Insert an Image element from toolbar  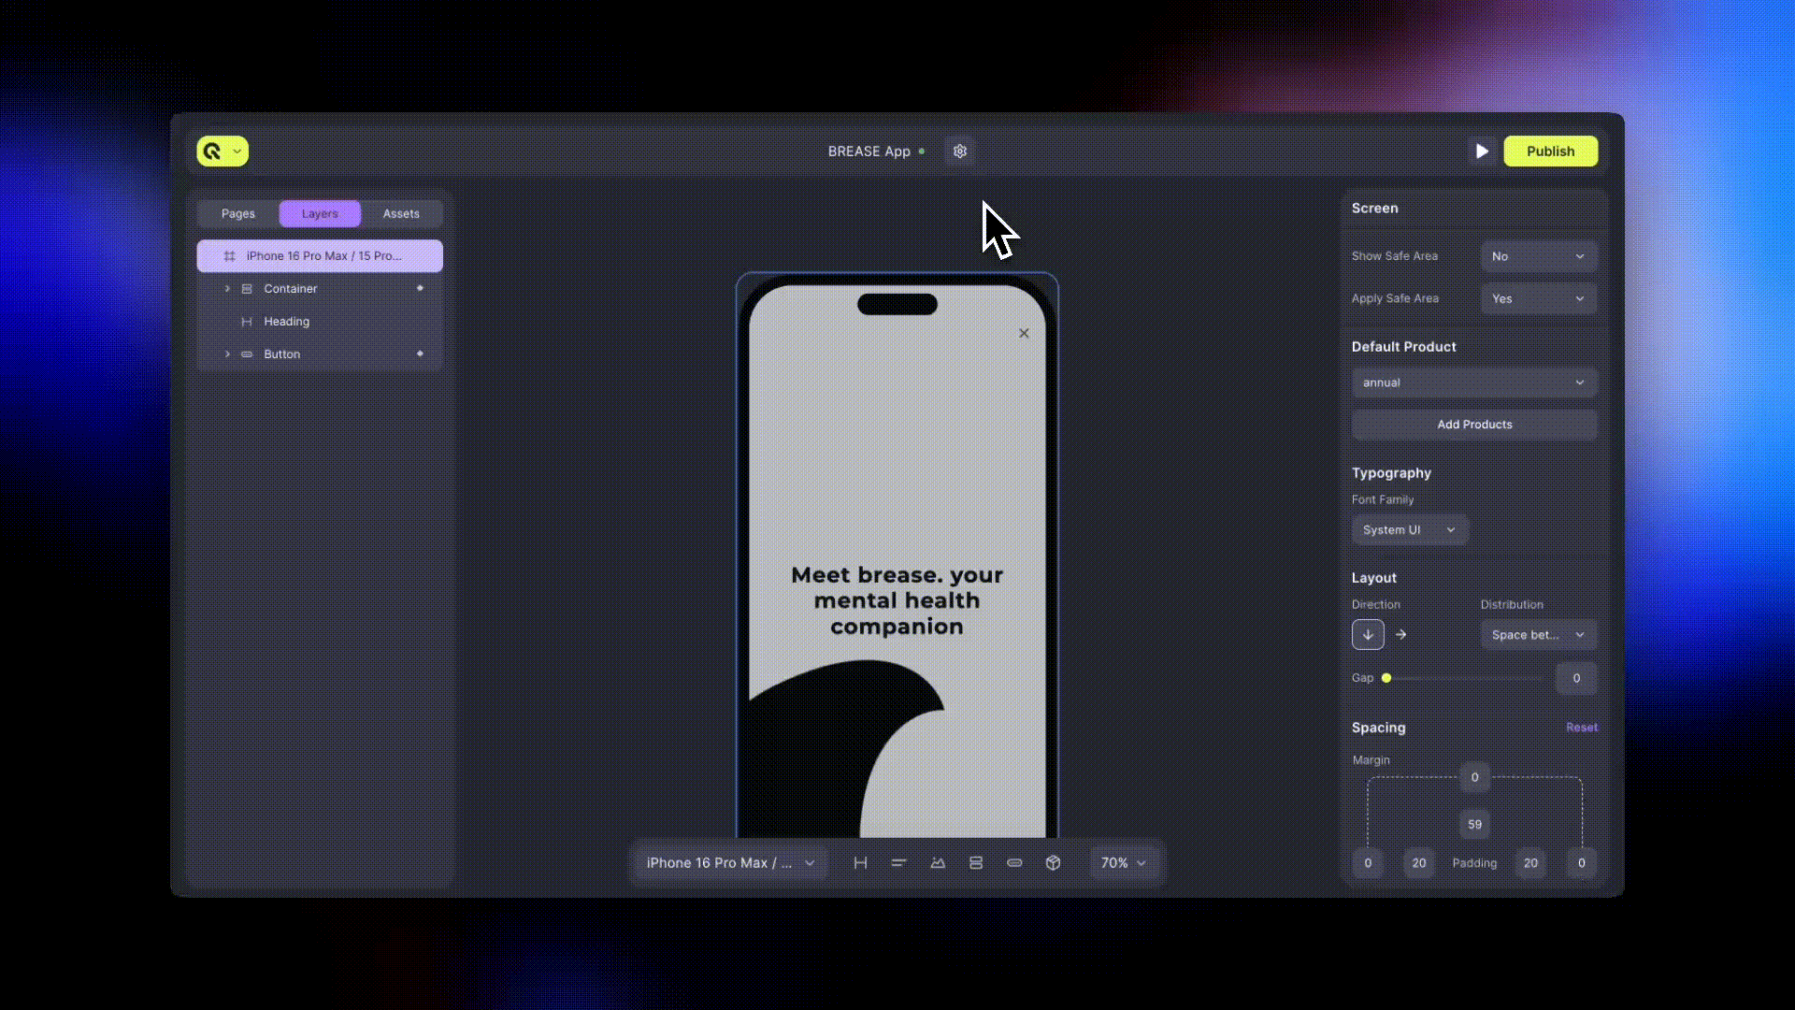[938, 863]
